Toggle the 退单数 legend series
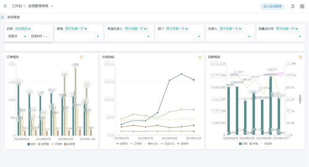The height and width of the screenshot is (167, 309). [70, 144]
